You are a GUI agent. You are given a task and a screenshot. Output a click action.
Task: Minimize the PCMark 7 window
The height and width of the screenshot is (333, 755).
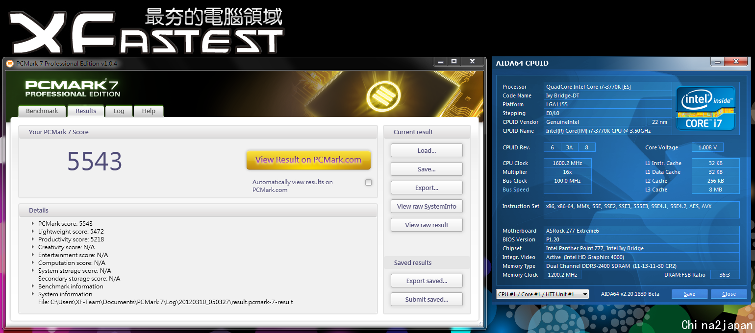[440, 62]
